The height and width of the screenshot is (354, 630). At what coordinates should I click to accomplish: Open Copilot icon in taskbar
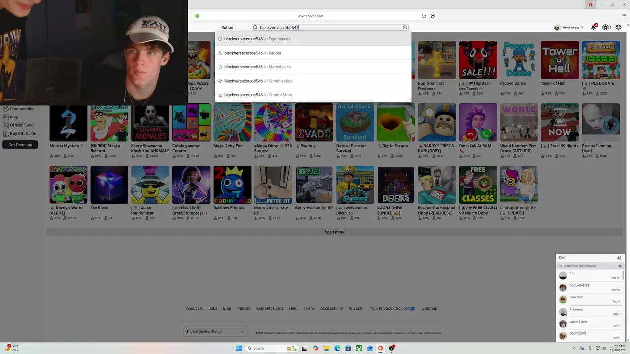tap(315, 348)
